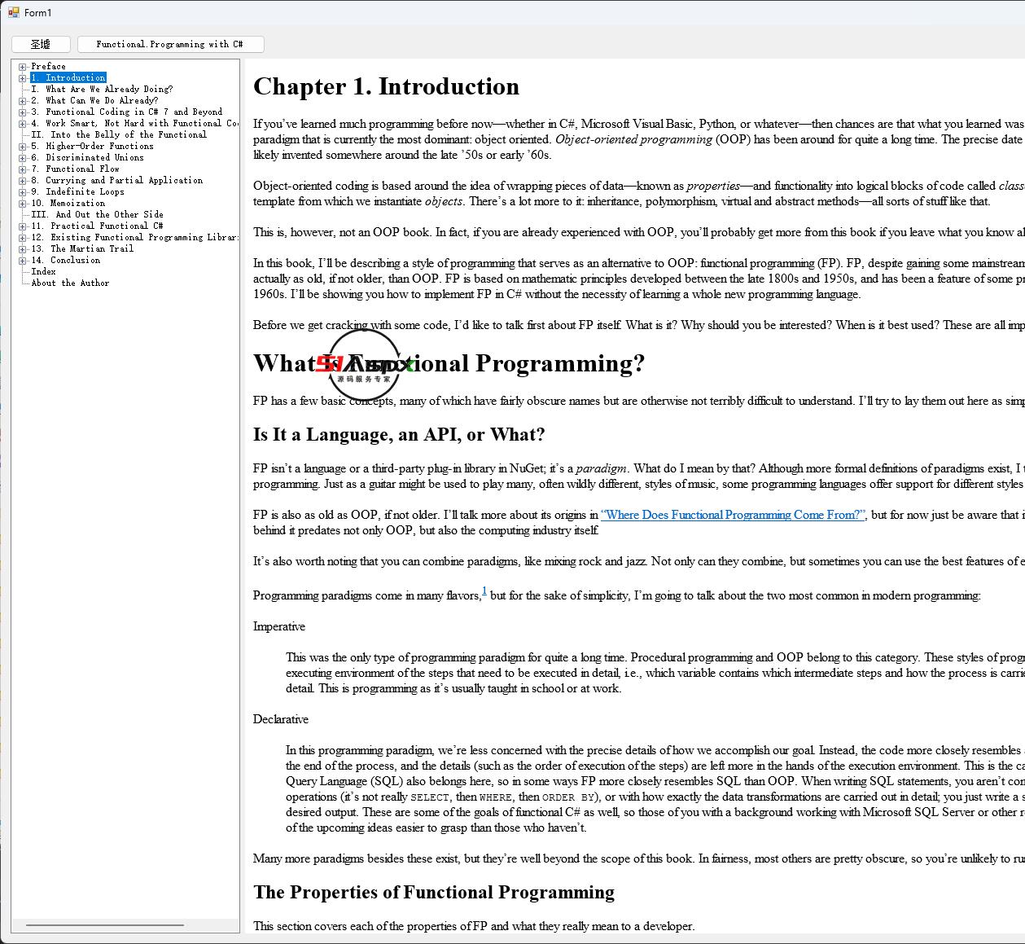Expand 2. What Can We Do Already?
Screen dimensions: 1025x944
pyautogui.click(x=23, y=101)
